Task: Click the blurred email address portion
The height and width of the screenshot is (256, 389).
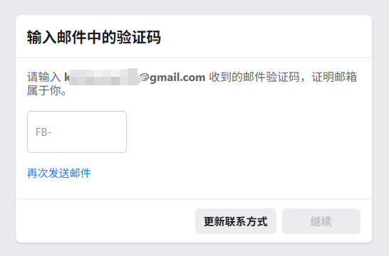Action: click(x=104, y=77)
